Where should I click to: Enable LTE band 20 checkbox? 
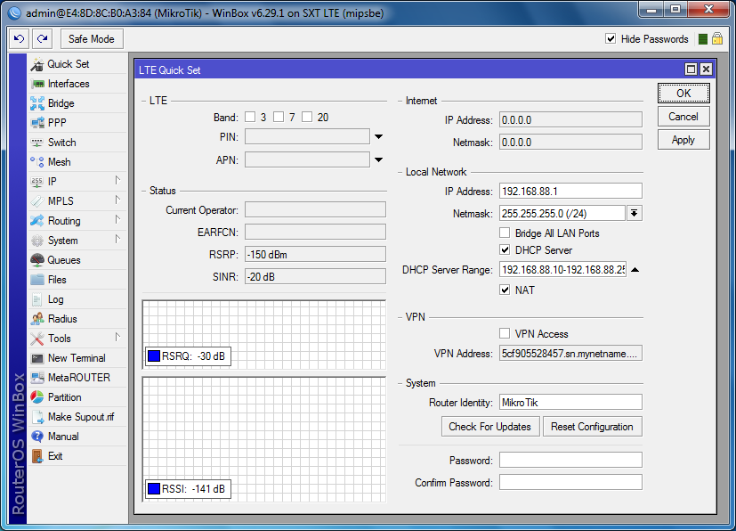tap(307, 118)
